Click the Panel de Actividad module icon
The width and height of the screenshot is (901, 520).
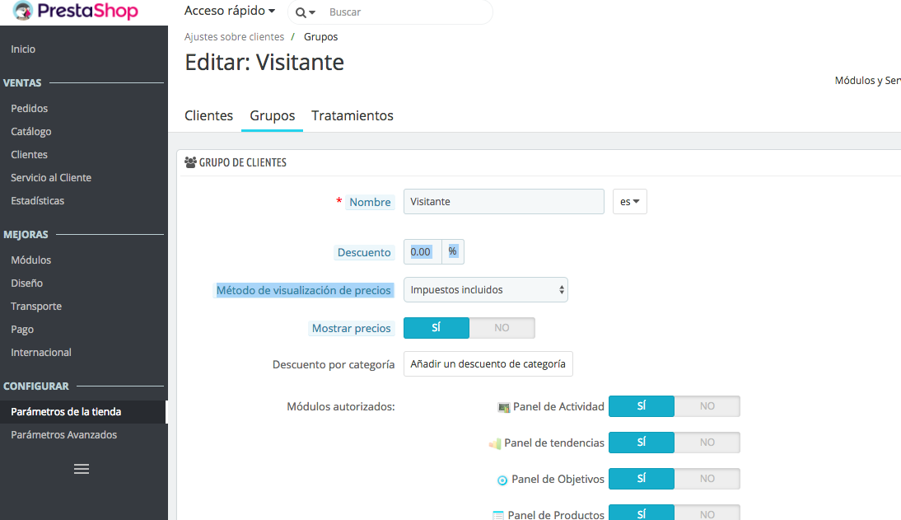click(503, 407)
